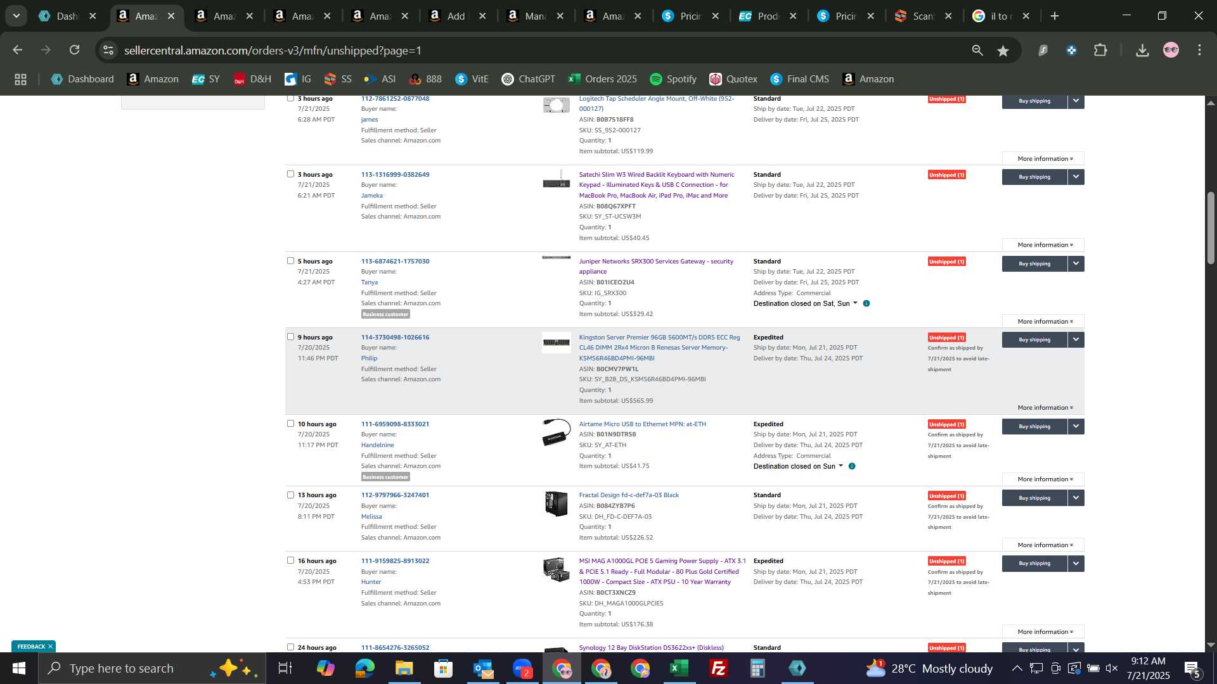
Task: Open ChatGPT bookmark
Action: [x=528, y=79]
